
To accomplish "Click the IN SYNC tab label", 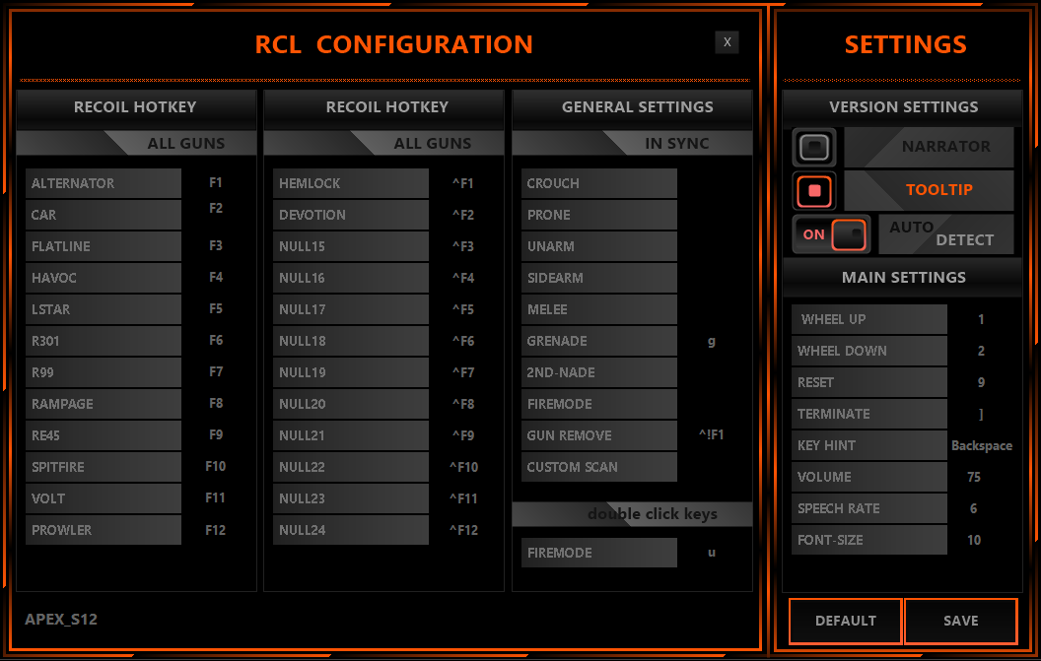I will [677, 144].
